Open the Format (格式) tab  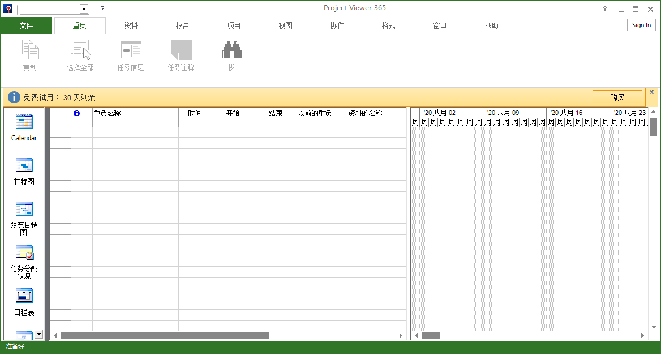pos(388,25)
